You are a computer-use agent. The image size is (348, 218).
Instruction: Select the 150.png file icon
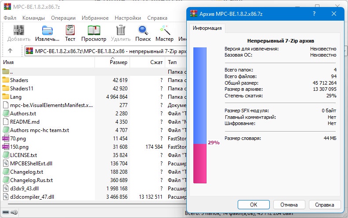[x=6, y=147]
